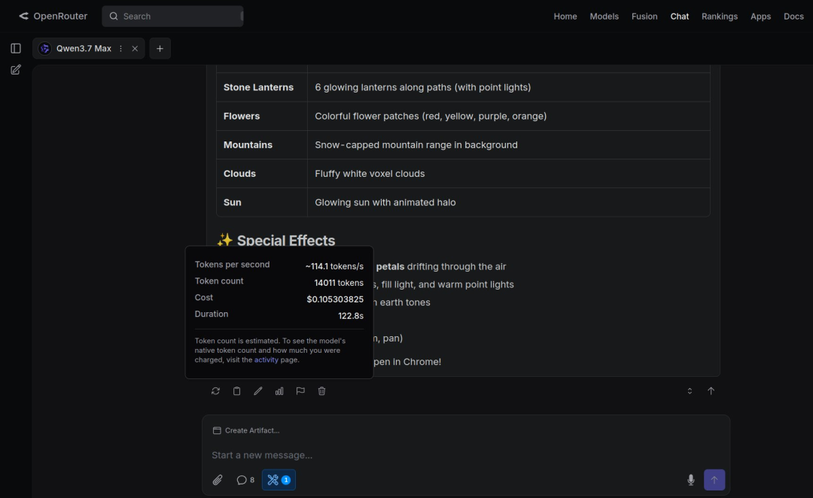Click the OpenRouter logo
The image size is (813, 498).
[53, 16]
